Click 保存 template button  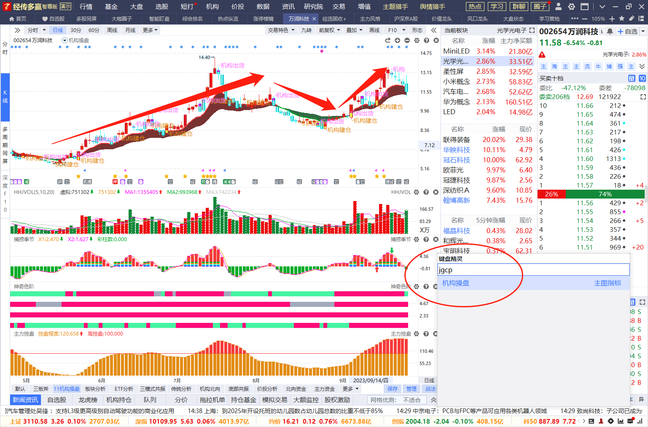[x=393, y=389]
